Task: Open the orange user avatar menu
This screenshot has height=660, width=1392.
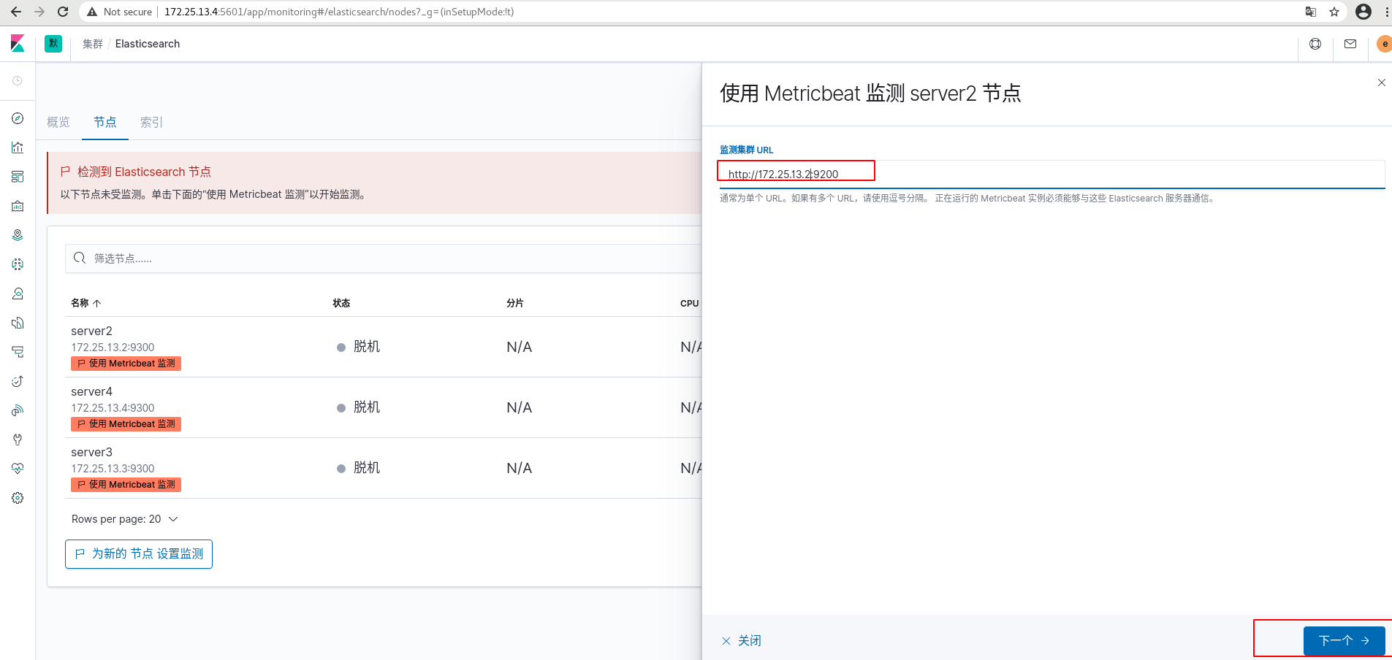Action: (1384, 44)
